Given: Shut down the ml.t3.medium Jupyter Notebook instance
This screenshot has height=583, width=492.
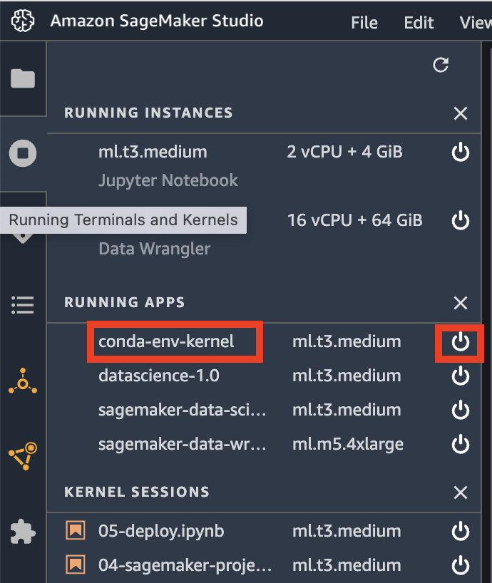Looking at the screenshot, I should pos(461,152).
